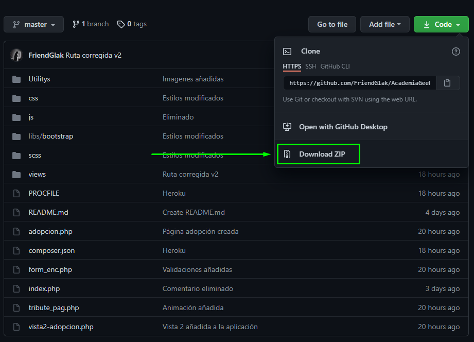The width and height of the screenshot is (474, 342).
Task: Click the Clone help question-mark icon
Action: (455, 52)
